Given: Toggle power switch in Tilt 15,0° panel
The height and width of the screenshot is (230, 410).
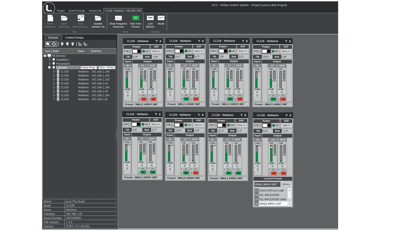Looking at the screenshot, I should click(266, 51).
